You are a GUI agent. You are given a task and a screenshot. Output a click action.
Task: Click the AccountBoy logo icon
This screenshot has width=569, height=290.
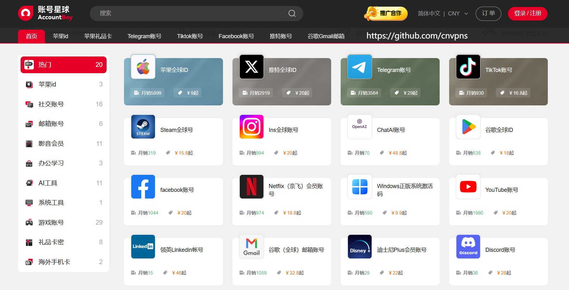tap(26, 13)
